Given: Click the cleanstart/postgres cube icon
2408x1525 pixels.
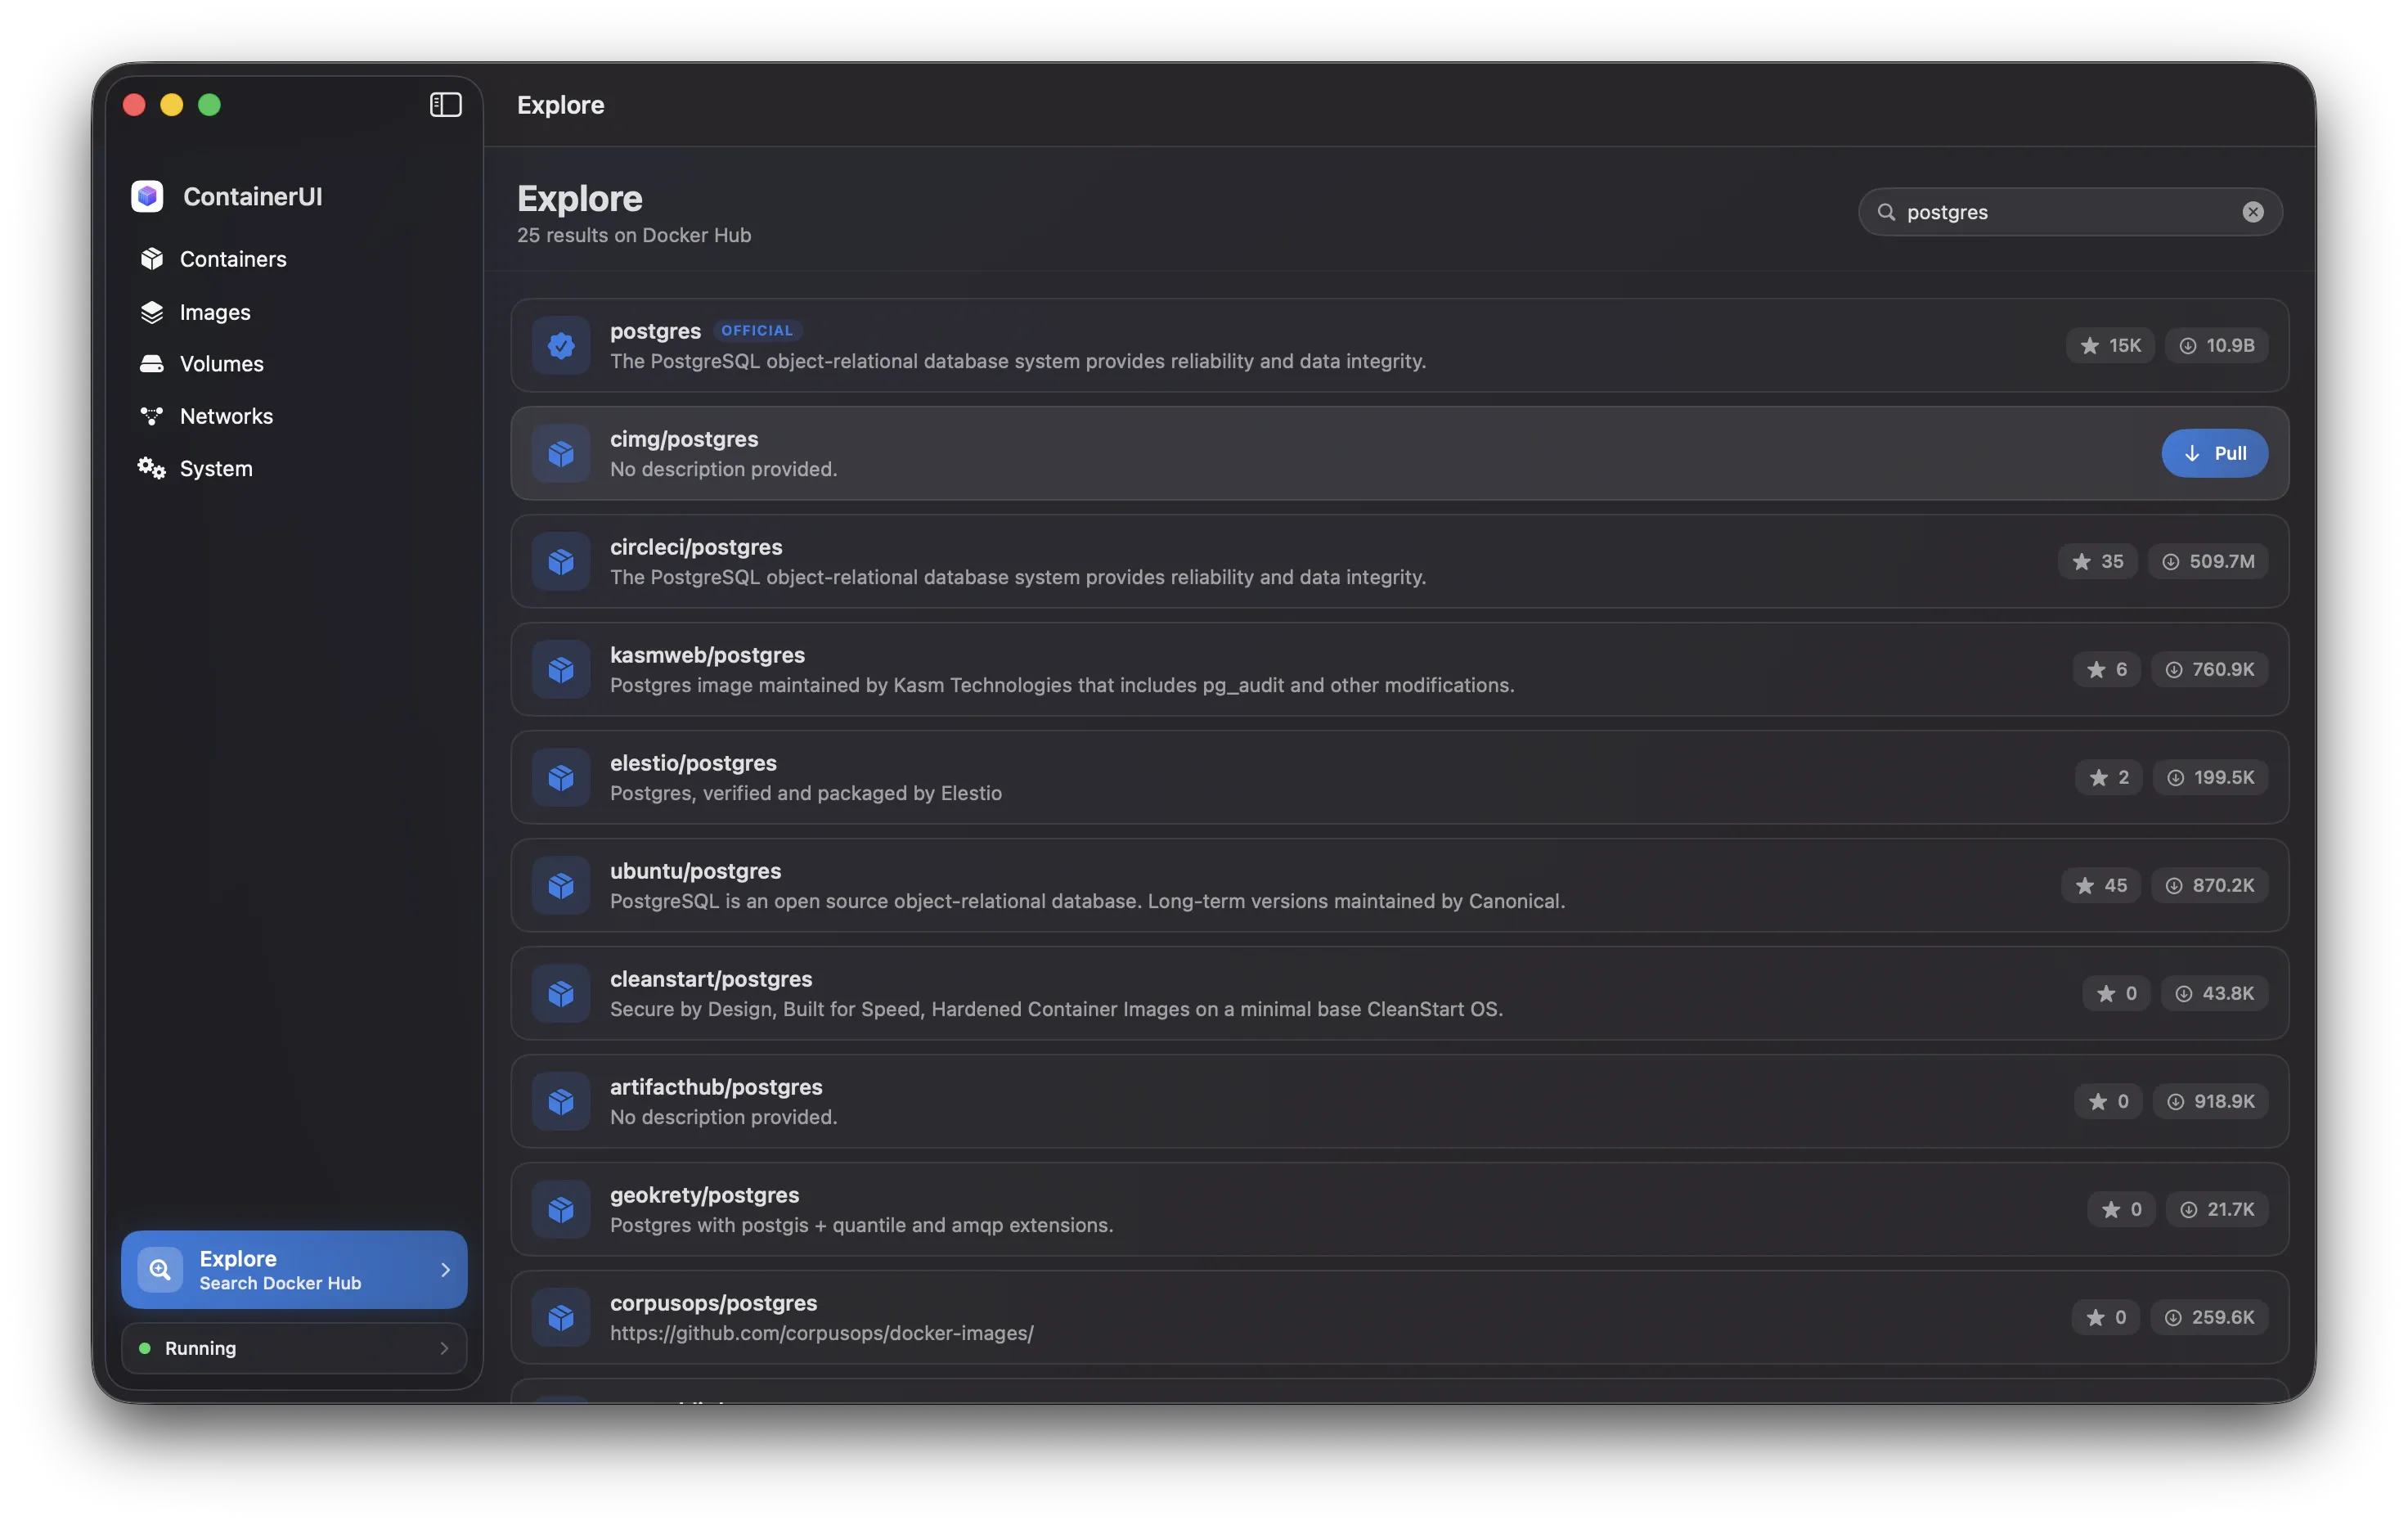Looking at the screenshot, I should point(561,993).
